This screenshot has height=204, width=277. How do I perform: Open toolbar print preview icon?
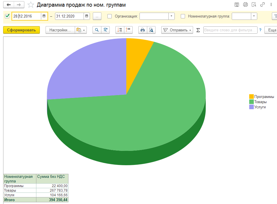click(151, 30)
